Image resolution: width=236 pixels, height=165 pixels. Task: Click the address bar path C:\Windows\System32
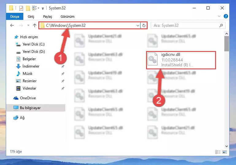pyautogui.click(x=66, y=25)
